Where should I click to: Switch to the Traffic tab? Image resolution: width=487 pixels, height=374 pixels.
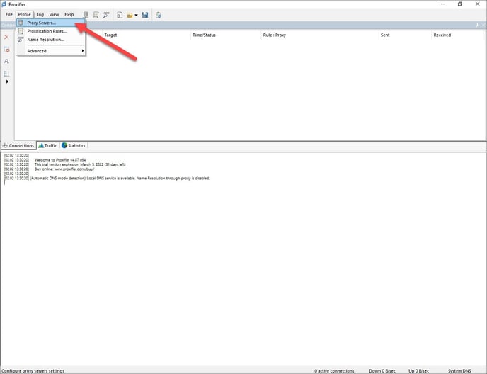point(47,145)
